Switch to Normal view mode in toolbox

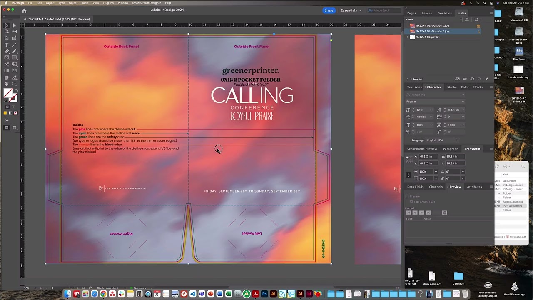tap(6, 127)
